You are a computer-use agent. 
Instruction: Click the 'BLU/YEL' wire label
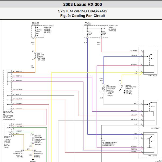[x=18, y=94]
